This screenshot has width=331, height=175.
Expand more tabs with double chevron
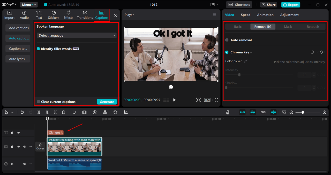pos(116,15)
